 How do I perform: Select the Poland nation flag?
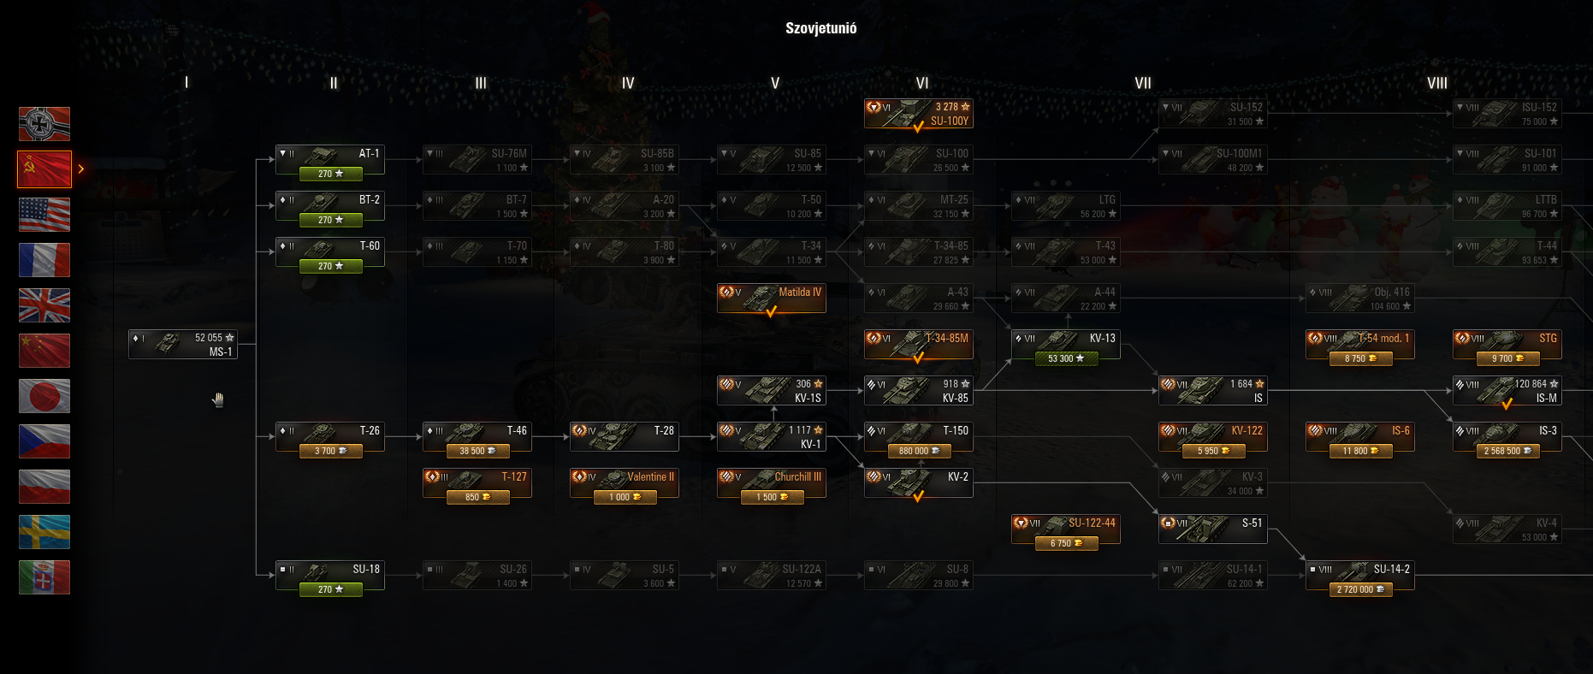(x=44, y=487)
